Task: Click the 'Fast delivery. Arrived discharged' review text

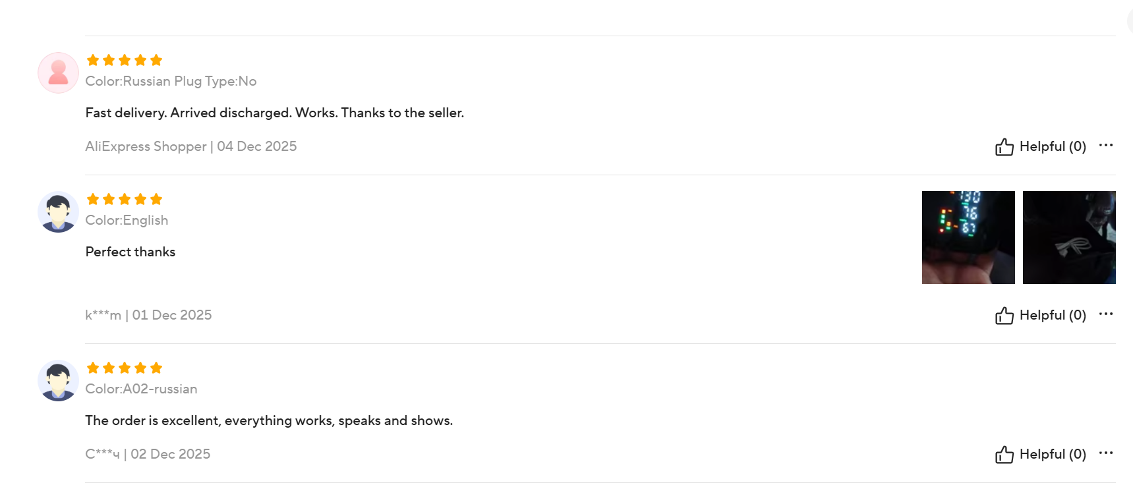Action: coord(274,113)
